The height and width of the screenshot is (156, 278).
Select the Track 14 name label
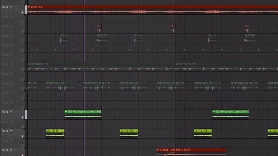click(x=7, y=26)
